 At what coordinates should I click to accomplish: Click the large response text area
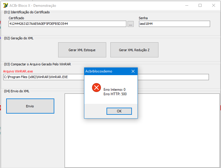(x=142, y=130)
